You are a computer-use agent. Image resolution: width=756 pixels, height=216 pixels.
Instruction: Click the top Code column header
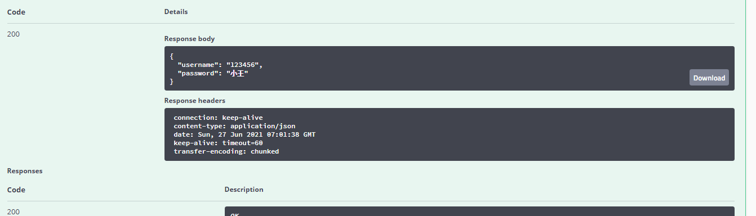pos(16,11)
